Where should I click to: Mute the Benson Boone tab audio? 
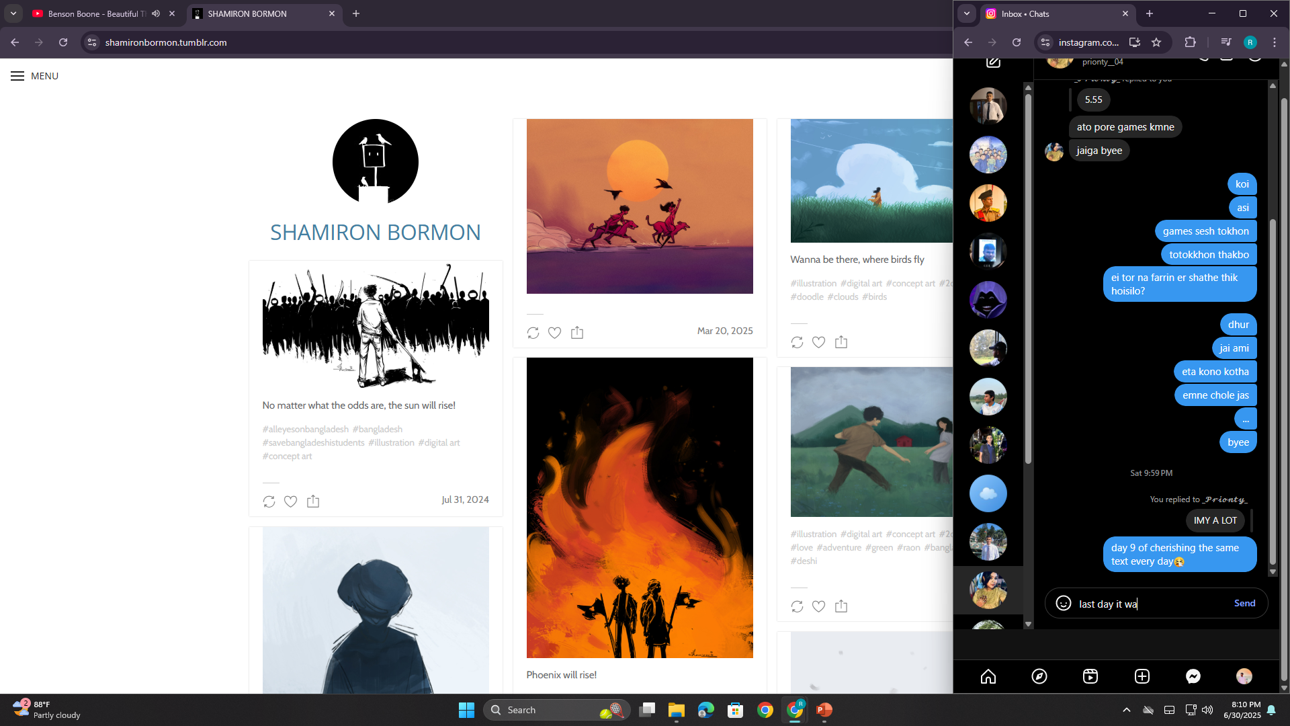pyautogui.click(x=156, y=13)
